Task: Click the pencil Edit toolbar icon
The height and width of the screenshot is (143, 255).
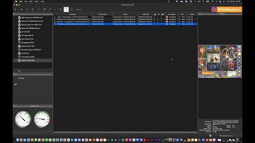Action: tap(50, 10)
